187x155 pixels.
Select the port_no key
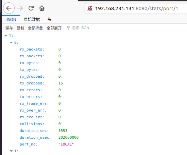pyautogui.click(x=29, y=144)
